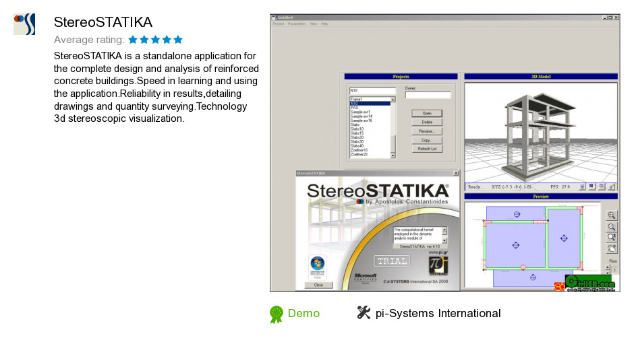Click projects list scrollbar down arrow

[393, 156]
